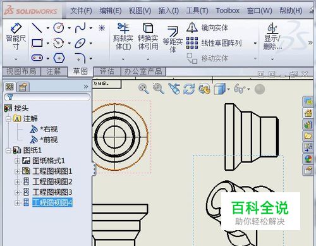
Task: Open Linear Sketch Pattern dropdown arrow
Action: click(x=255, y=44)
